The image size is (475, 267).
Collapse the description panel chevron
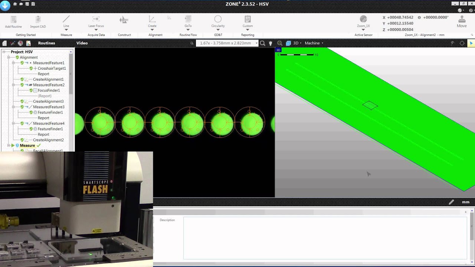[465, 212]
